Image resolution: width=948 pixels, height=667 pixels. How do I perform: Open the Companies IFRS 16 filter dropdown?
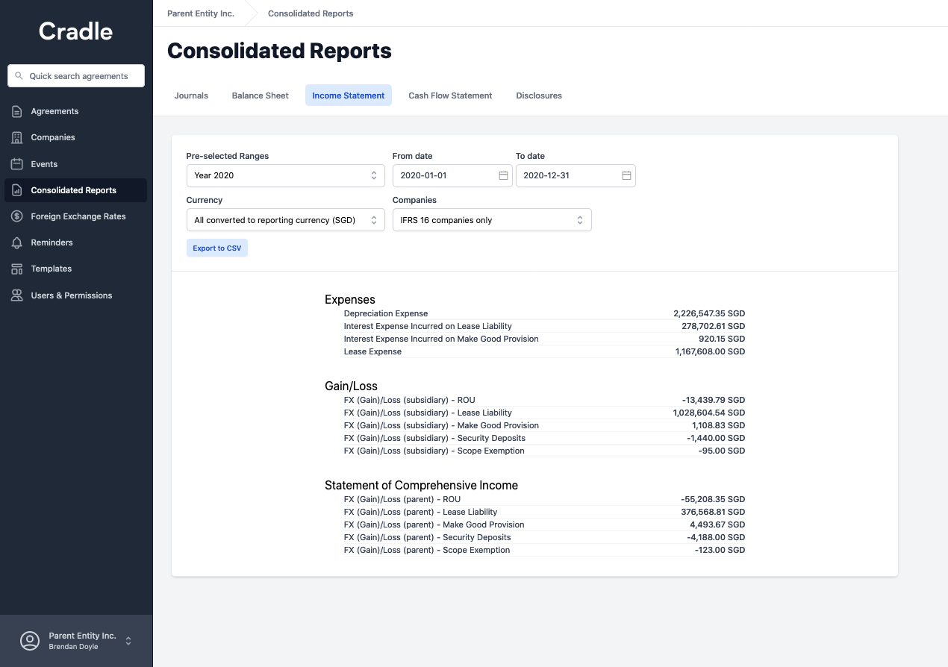(492, 220)
